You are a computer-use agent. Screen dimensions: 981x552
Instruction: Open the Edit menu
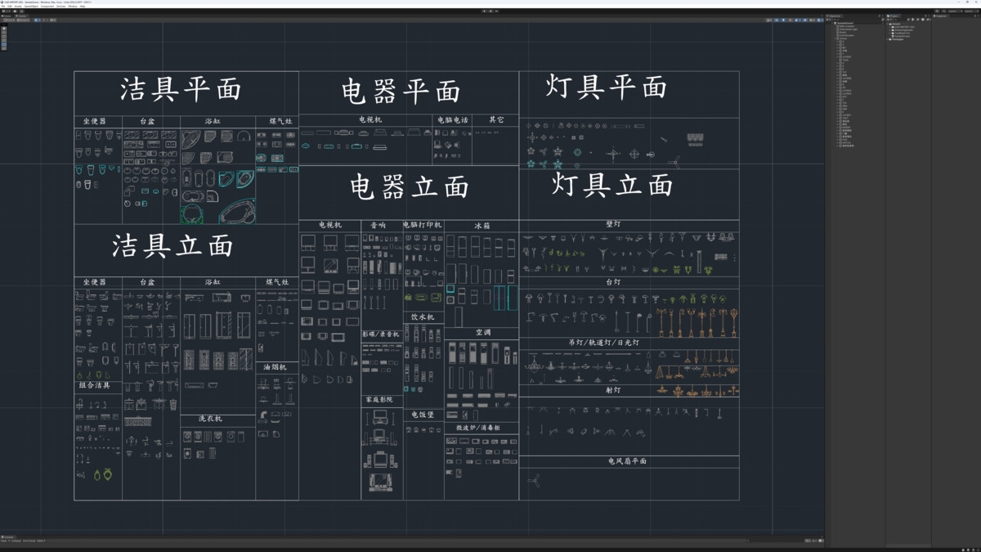pos(10,7)
